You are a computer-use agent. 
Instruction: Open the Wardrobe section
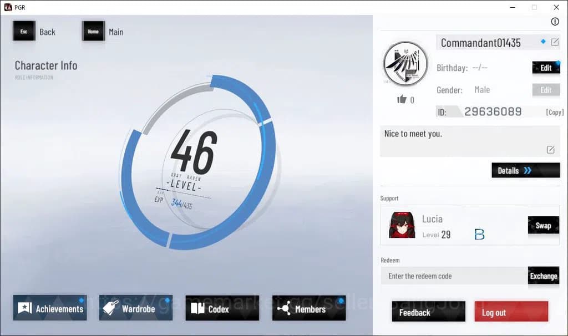(136, 308)
